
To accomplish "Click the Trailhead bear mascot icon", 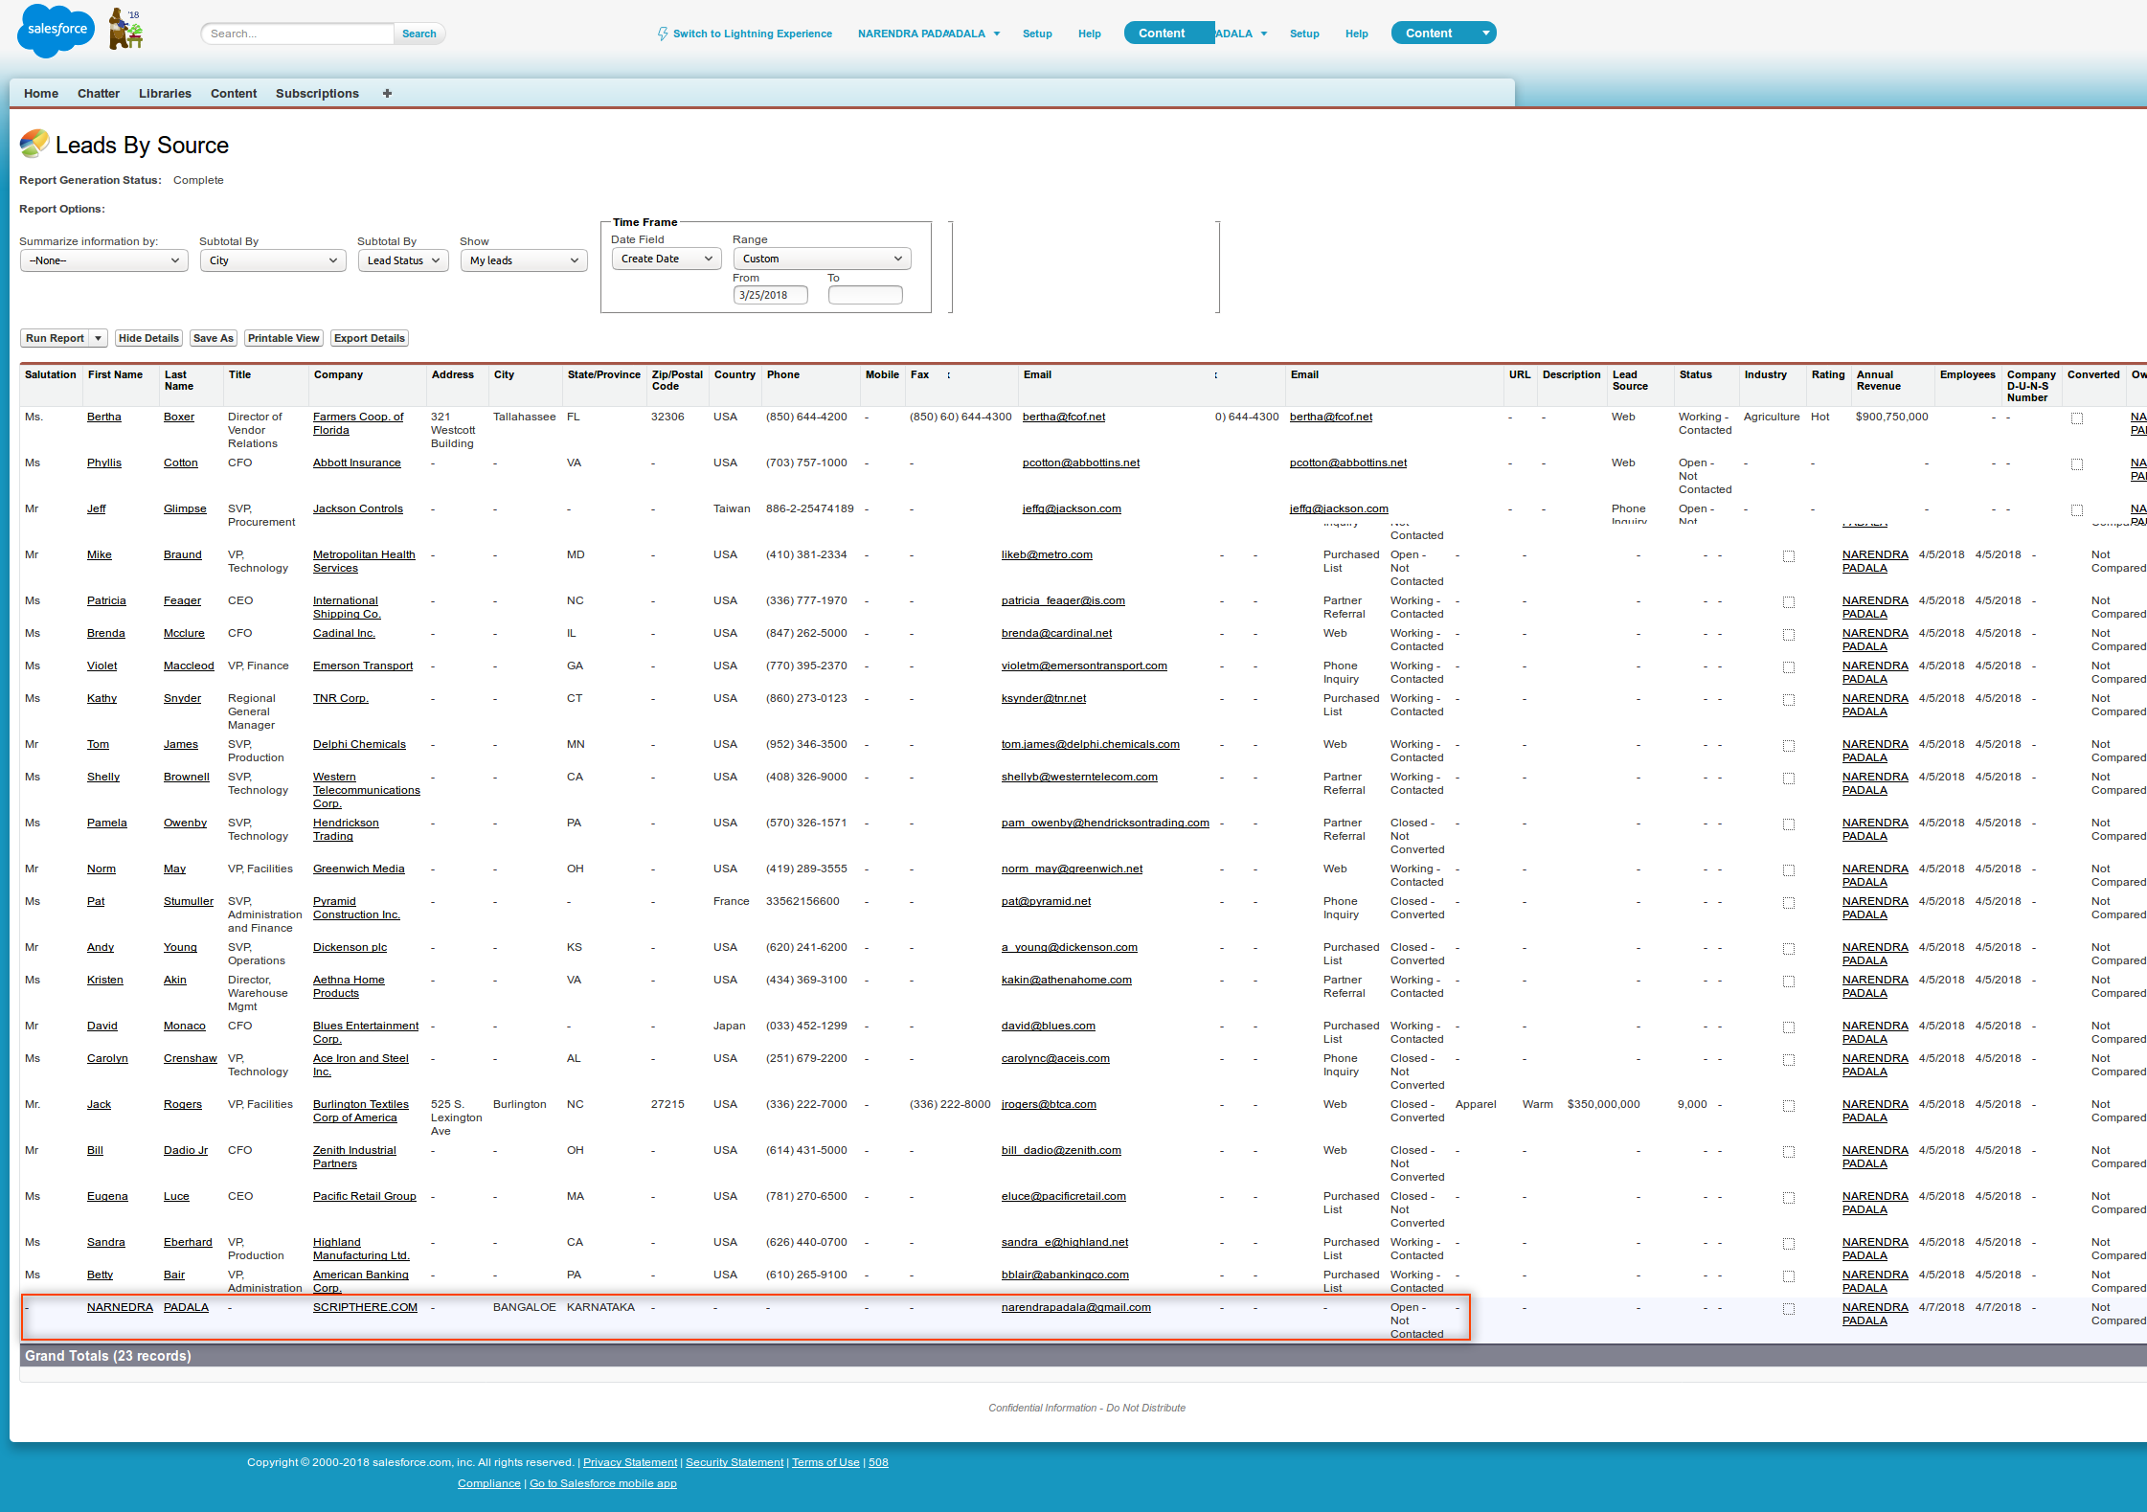I will (124, 29).
